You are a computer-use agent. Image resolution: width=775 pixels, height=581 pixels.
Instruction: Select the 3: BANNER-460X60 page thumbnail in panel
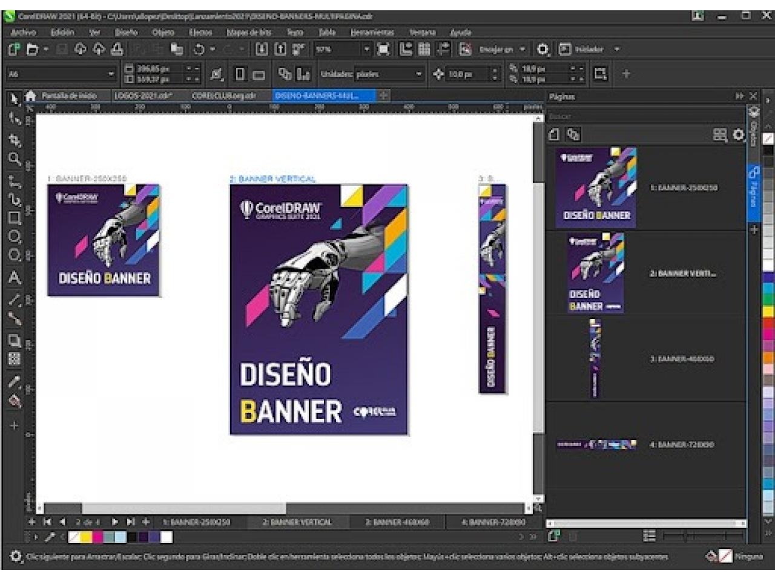click(596, 359)
